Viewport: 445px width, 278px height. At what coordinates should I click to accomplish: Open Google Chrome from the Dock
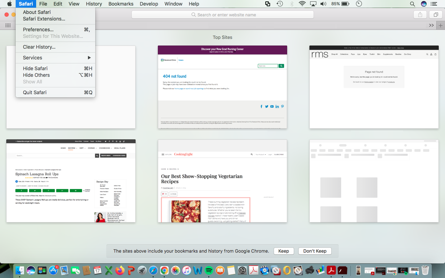tap(164, 270)
